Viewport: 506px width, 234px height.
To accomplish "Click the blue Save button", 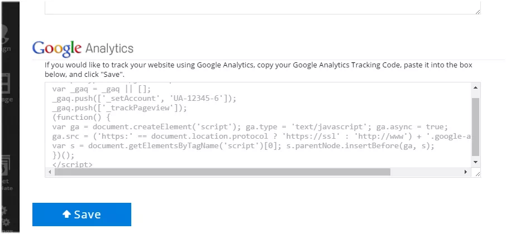I will click(82, 214).
